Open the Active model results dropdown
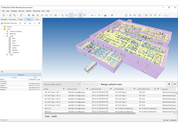 (x=62, y=84)
